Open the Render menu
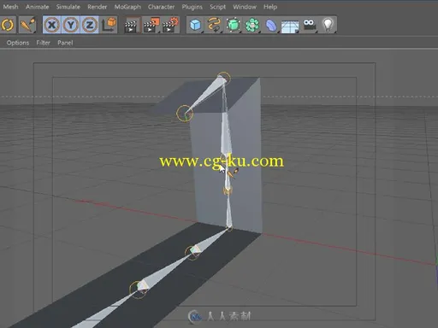This screenshot has height=328, width=438. click(97, 7)
